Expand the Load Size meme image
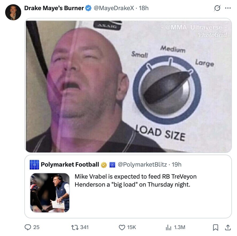237x236 pixels. 128,85
